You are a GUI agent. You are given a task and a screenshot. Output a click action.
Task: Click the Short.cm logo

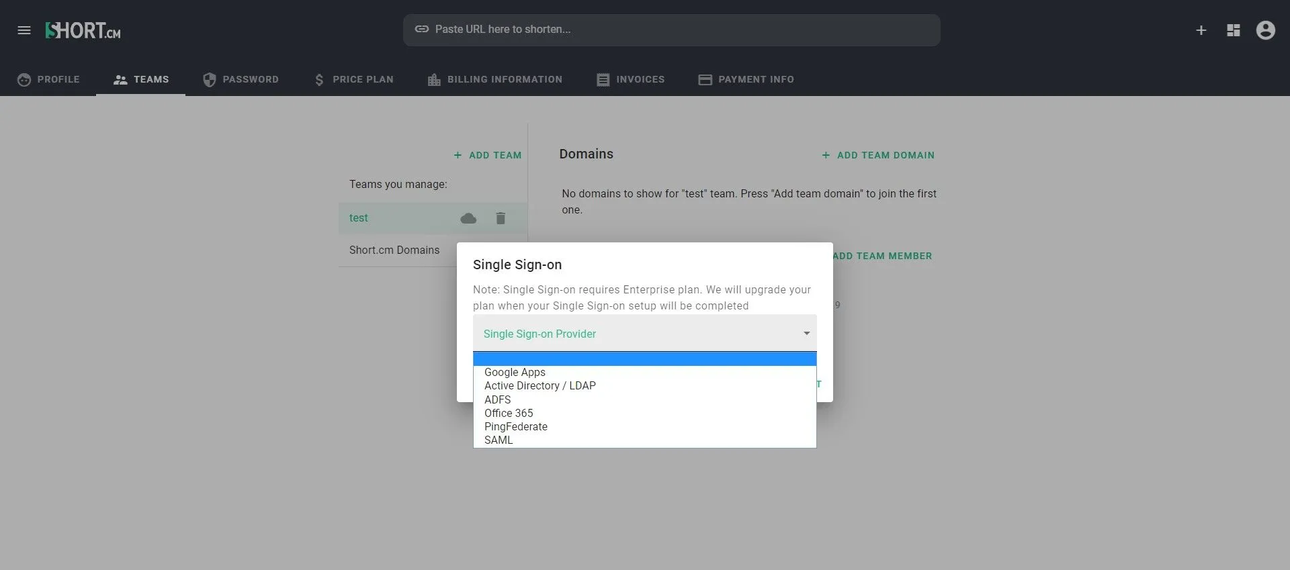click(83, 30)
